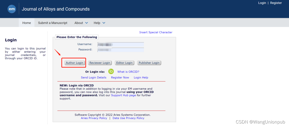Image resolution: width=289 pixels, height=127 pixels.
Task: Open the Home tab
Action: tap(26, 23)
